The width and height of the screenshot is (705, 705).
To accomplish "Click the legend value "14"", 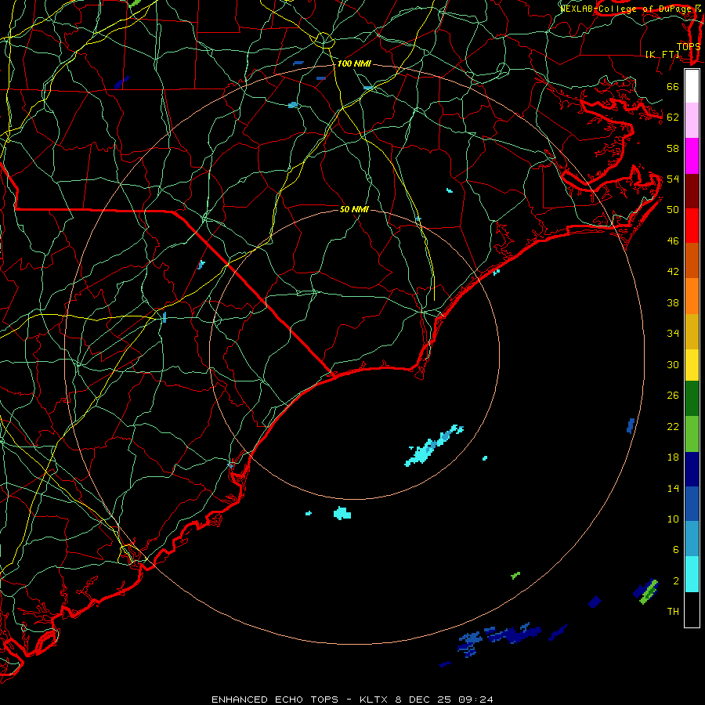I will pos(673,488).
